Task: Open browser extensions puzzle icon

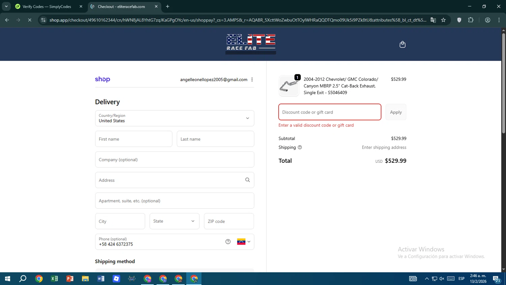Action: [471, 20]
